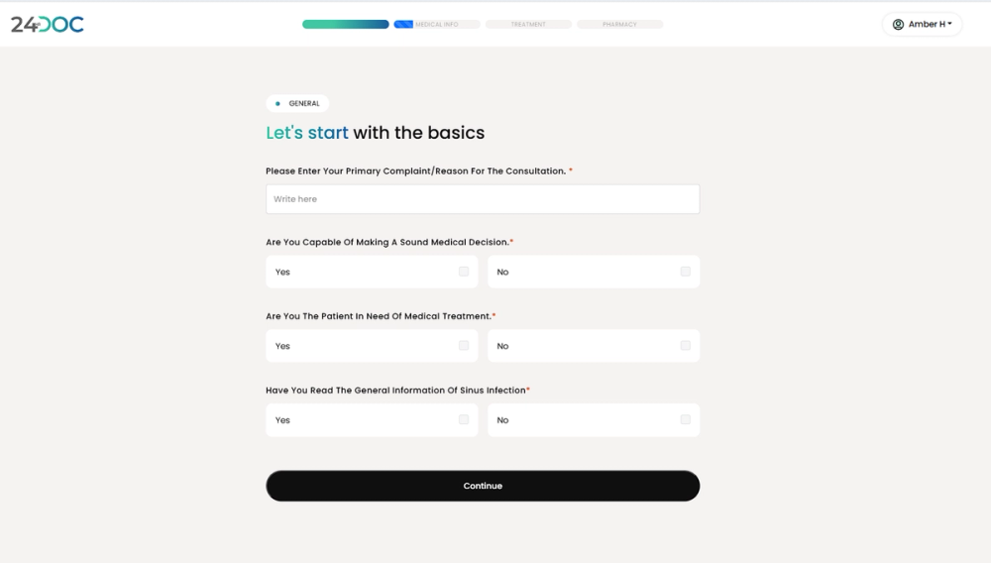Click the Amber H account name

[927, 24]
